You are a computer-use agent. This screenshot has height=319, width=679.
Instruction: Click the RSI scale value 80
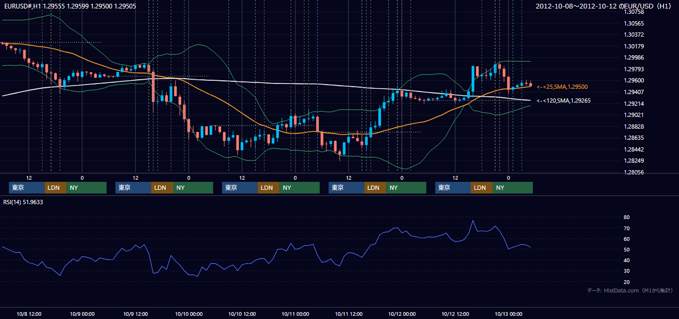(x=626, y=217)
